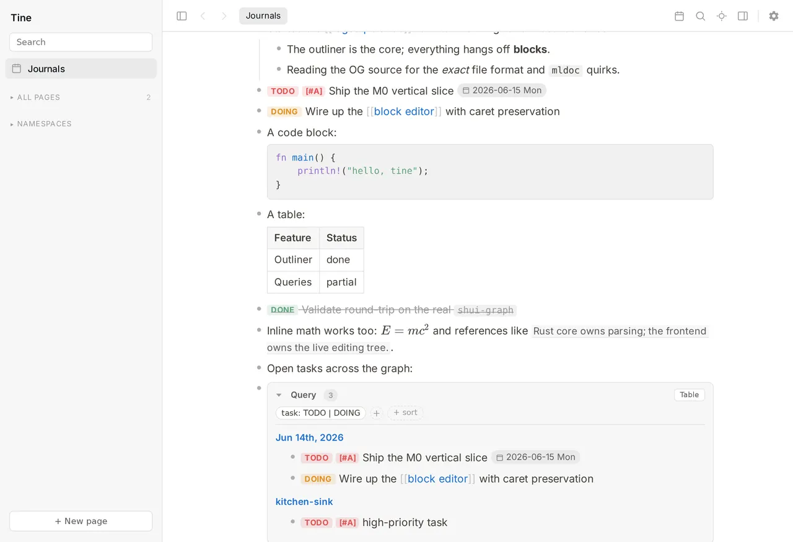Open settings gear icon

coord(773,16)
